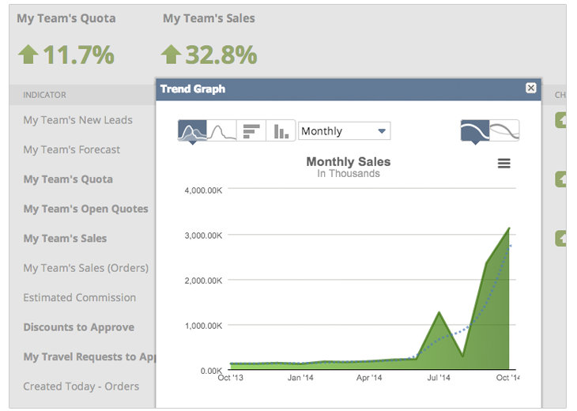Switch to horizontal bar chart icon
The width and height of the screenshot is (577, 411).
click(251, 131)
